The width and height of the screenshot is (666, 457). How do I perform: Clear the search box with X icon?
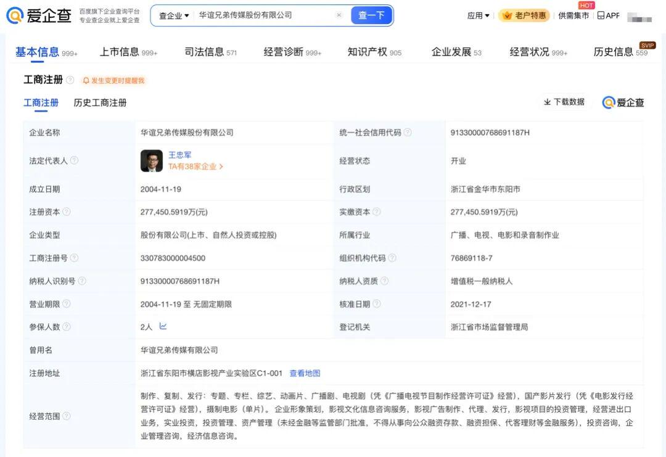point(339,15)
